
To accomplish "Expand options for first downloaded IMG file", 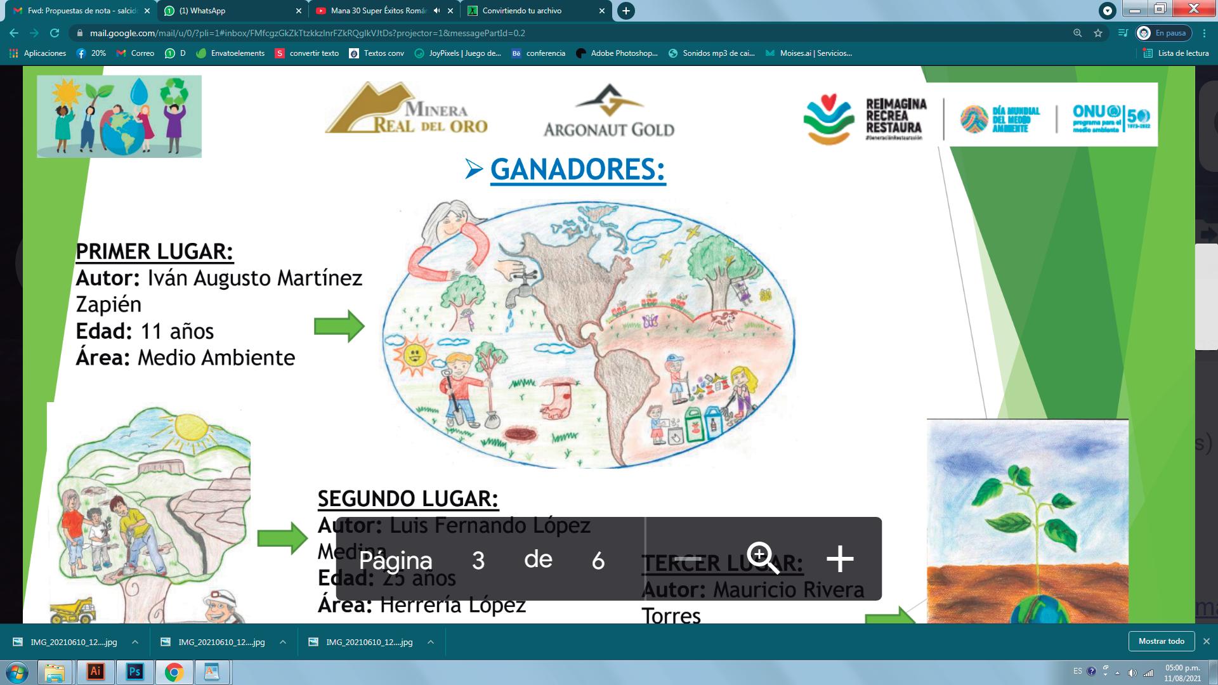I will [x=135, y=642].
